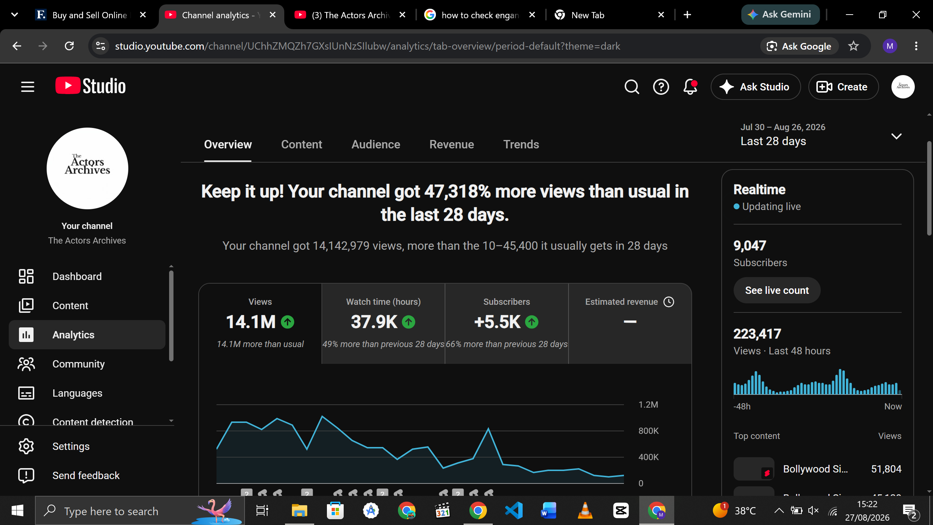Open the Bollywood Si... top content thumbnail
This screenshot has width=933, height=525.
click(x=754, y=469)
